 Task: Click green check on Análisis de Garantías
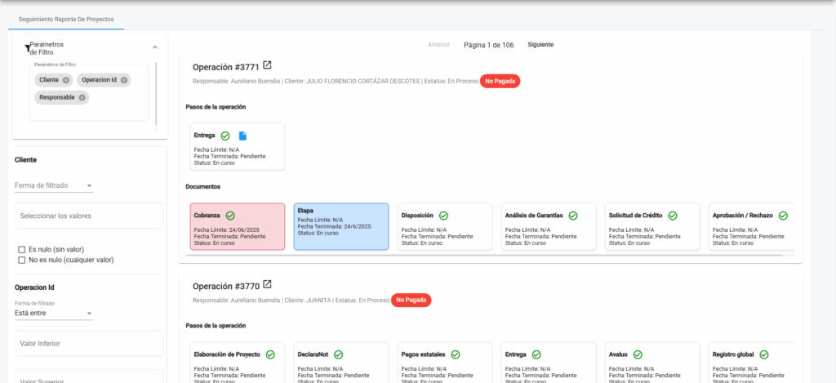[x=573, y=216]
